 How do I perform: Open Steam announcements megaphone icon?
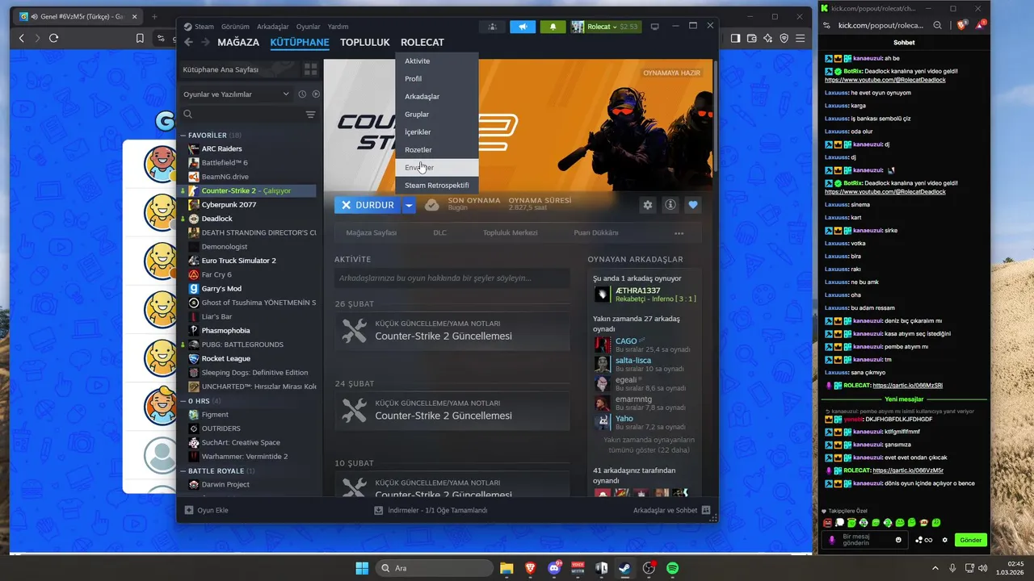click(523, 27)
